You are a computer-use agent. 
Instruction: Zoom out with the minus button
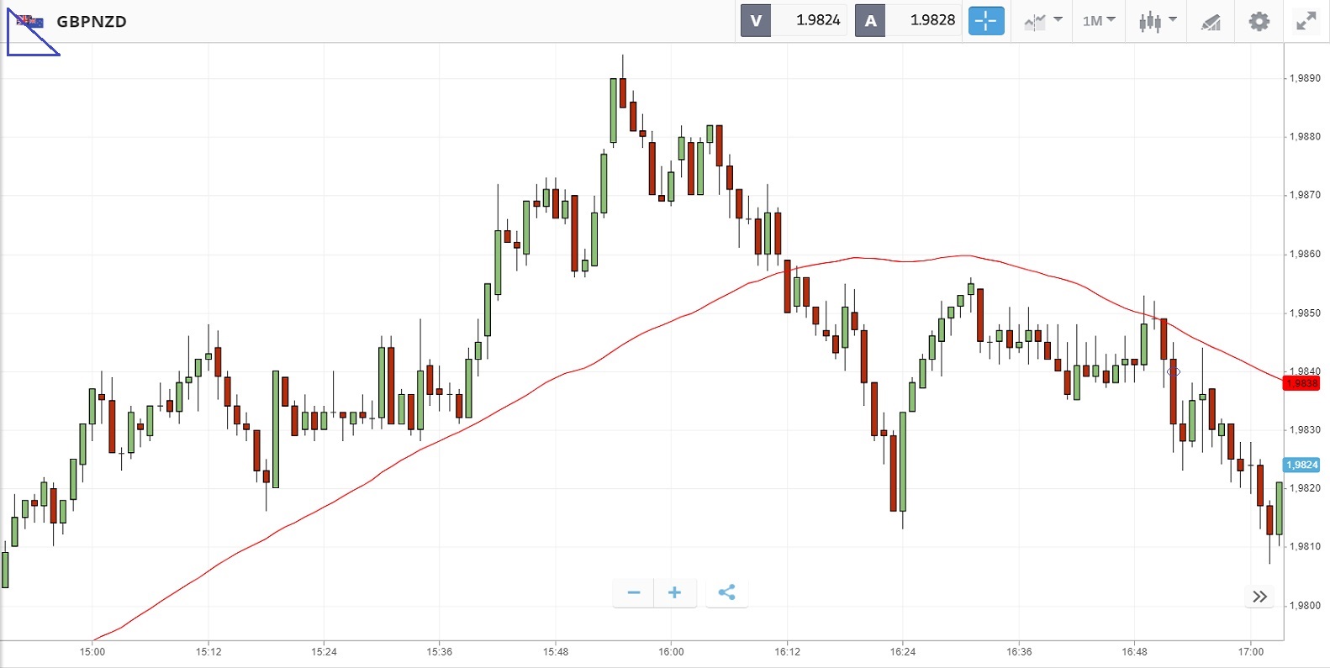pos(634,592)
